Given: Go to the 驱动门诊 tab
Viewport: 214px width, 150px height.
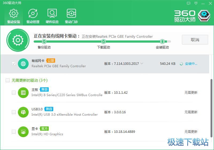Looking at the screenshot, I should (71, 16).
